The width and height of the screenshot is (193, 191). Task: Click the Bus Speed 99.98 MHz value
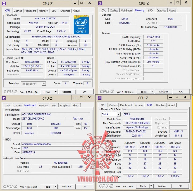click(x=32, y=70)
